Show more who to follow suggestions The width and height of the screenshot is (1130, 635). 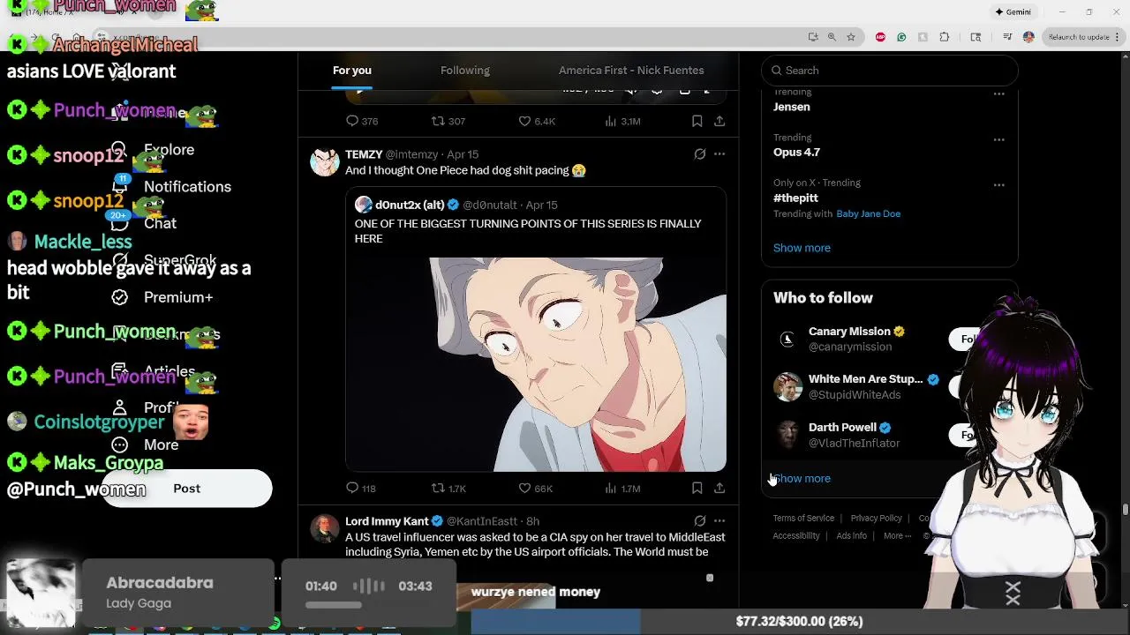pyautogui.click(x=802, y=478)
